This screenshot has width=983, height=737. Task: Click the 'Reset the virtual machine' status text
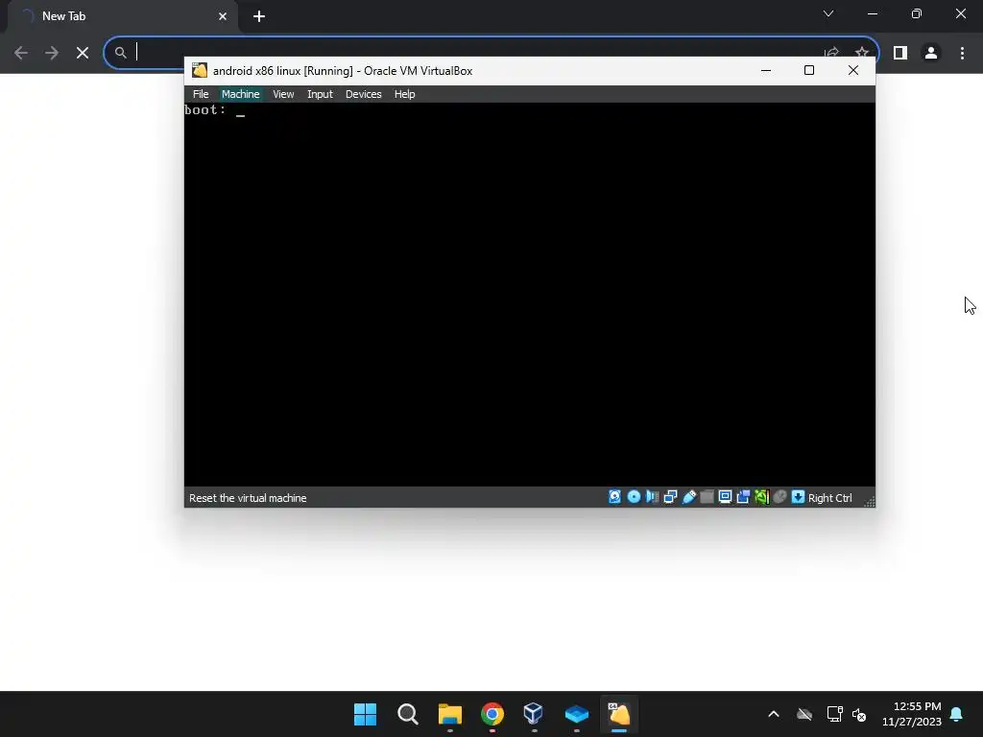click(x=248, y=498)
